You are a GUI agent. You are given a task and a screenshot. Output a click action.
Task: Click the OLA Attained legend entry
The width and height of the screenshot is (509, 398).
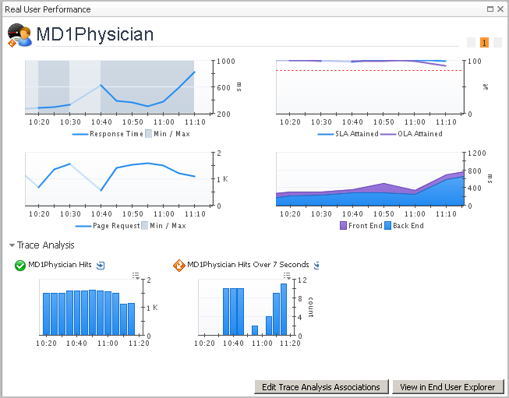pyautogui.click(x=412, y=134)
